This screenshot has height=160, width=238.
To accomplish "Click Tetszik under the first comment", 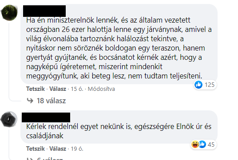I will tap(36, 89).
